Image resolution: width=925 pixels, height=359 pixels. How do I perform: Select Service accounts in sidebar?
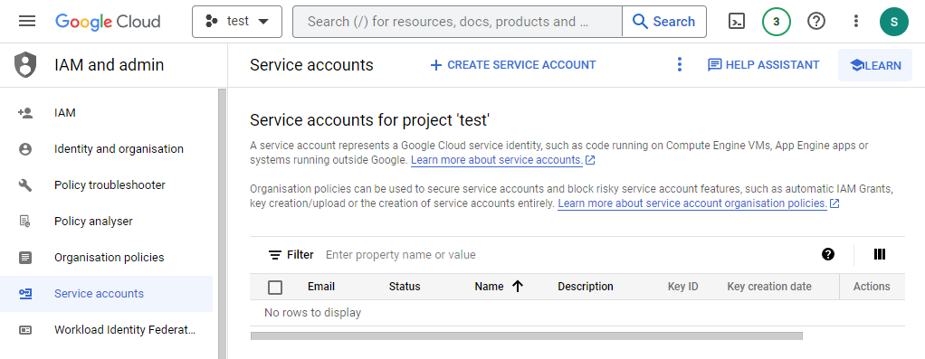pos(106,294)
